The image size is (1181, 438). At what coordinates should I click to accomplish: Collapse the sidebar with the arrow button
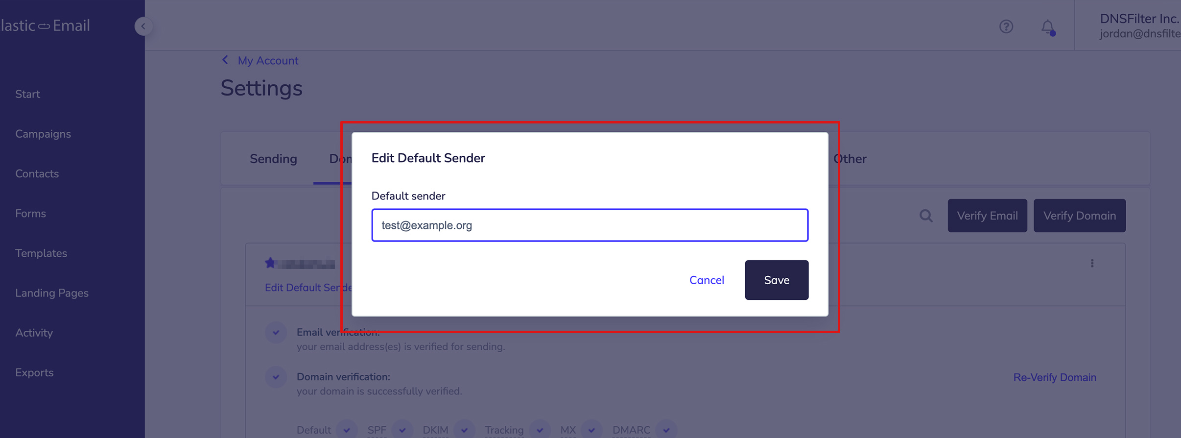pos(143,26)
